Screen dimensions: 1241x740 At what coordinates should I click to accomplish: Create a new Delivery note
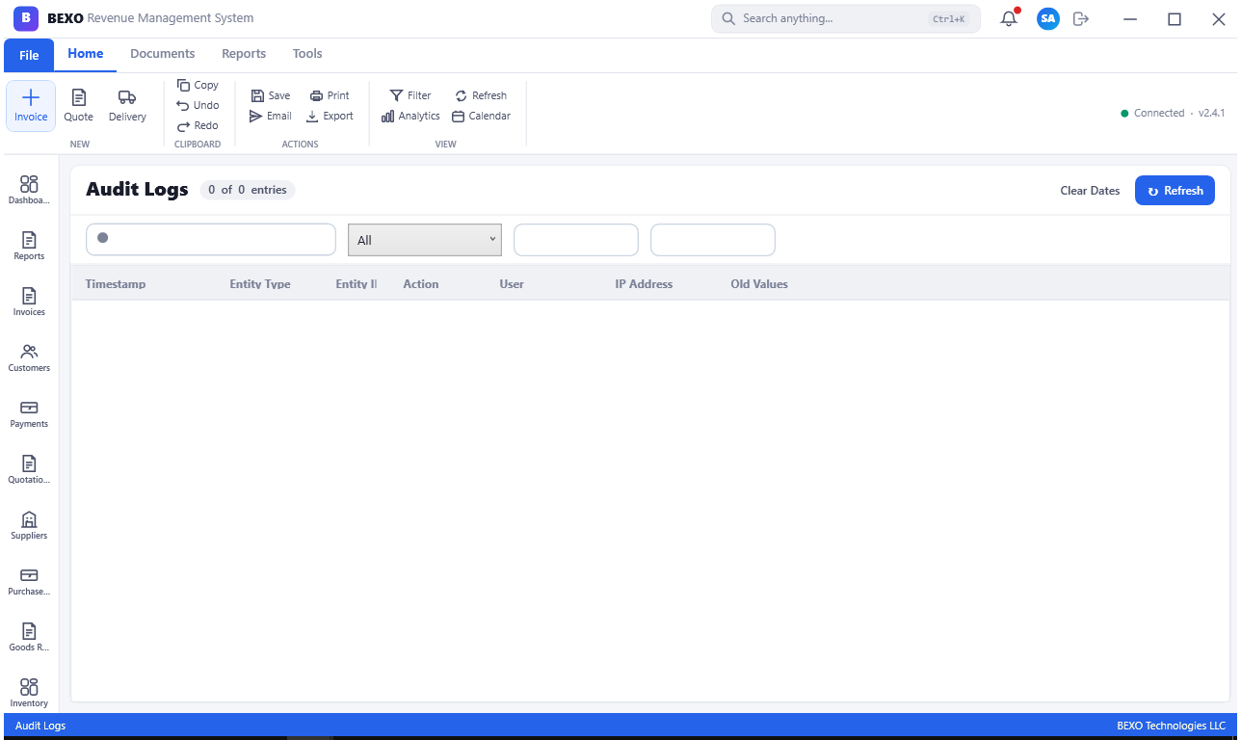(x=127, y=106)
